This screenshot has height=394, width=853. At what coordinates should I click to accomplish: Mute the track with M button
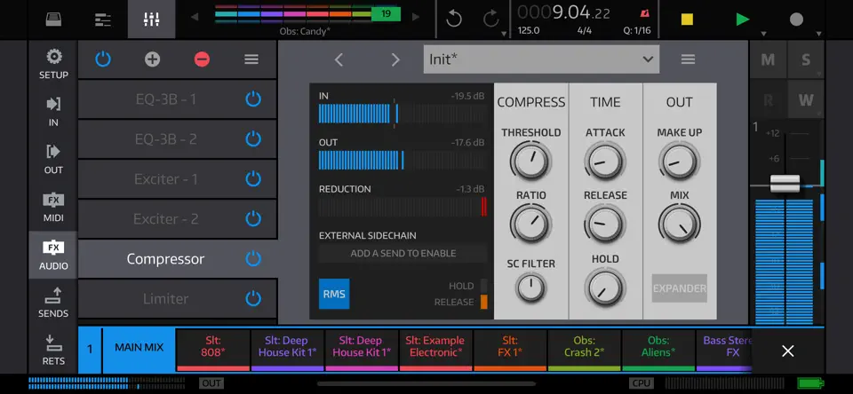[x=768, y=59]
